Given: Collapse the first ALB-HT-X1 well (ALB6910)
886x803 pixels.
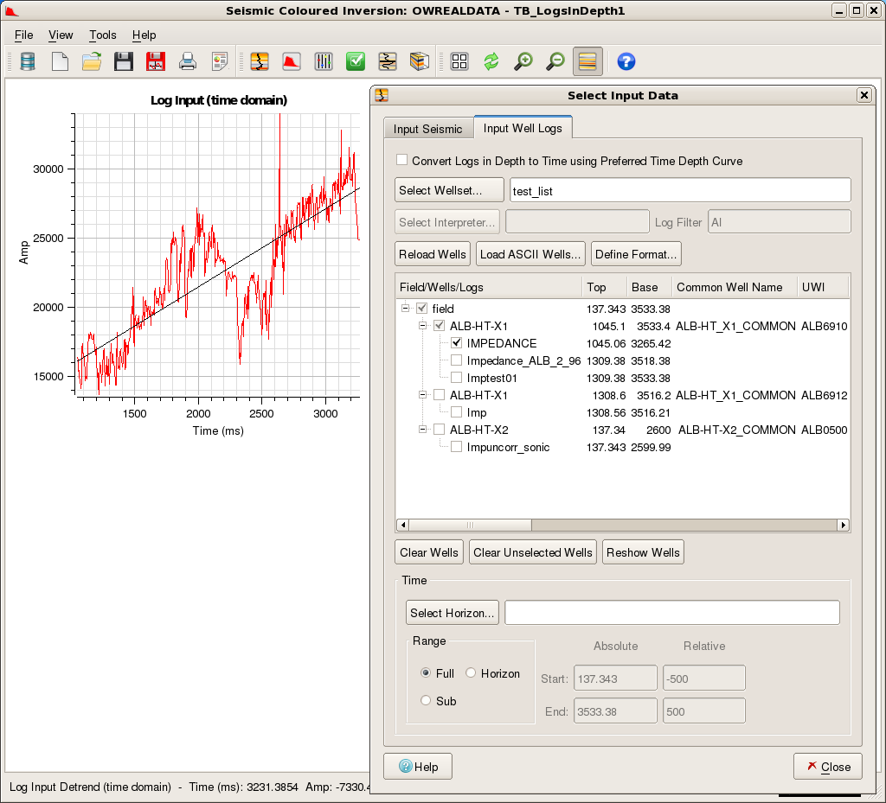Looking at the screenshot, I should [x=422, y=326].
